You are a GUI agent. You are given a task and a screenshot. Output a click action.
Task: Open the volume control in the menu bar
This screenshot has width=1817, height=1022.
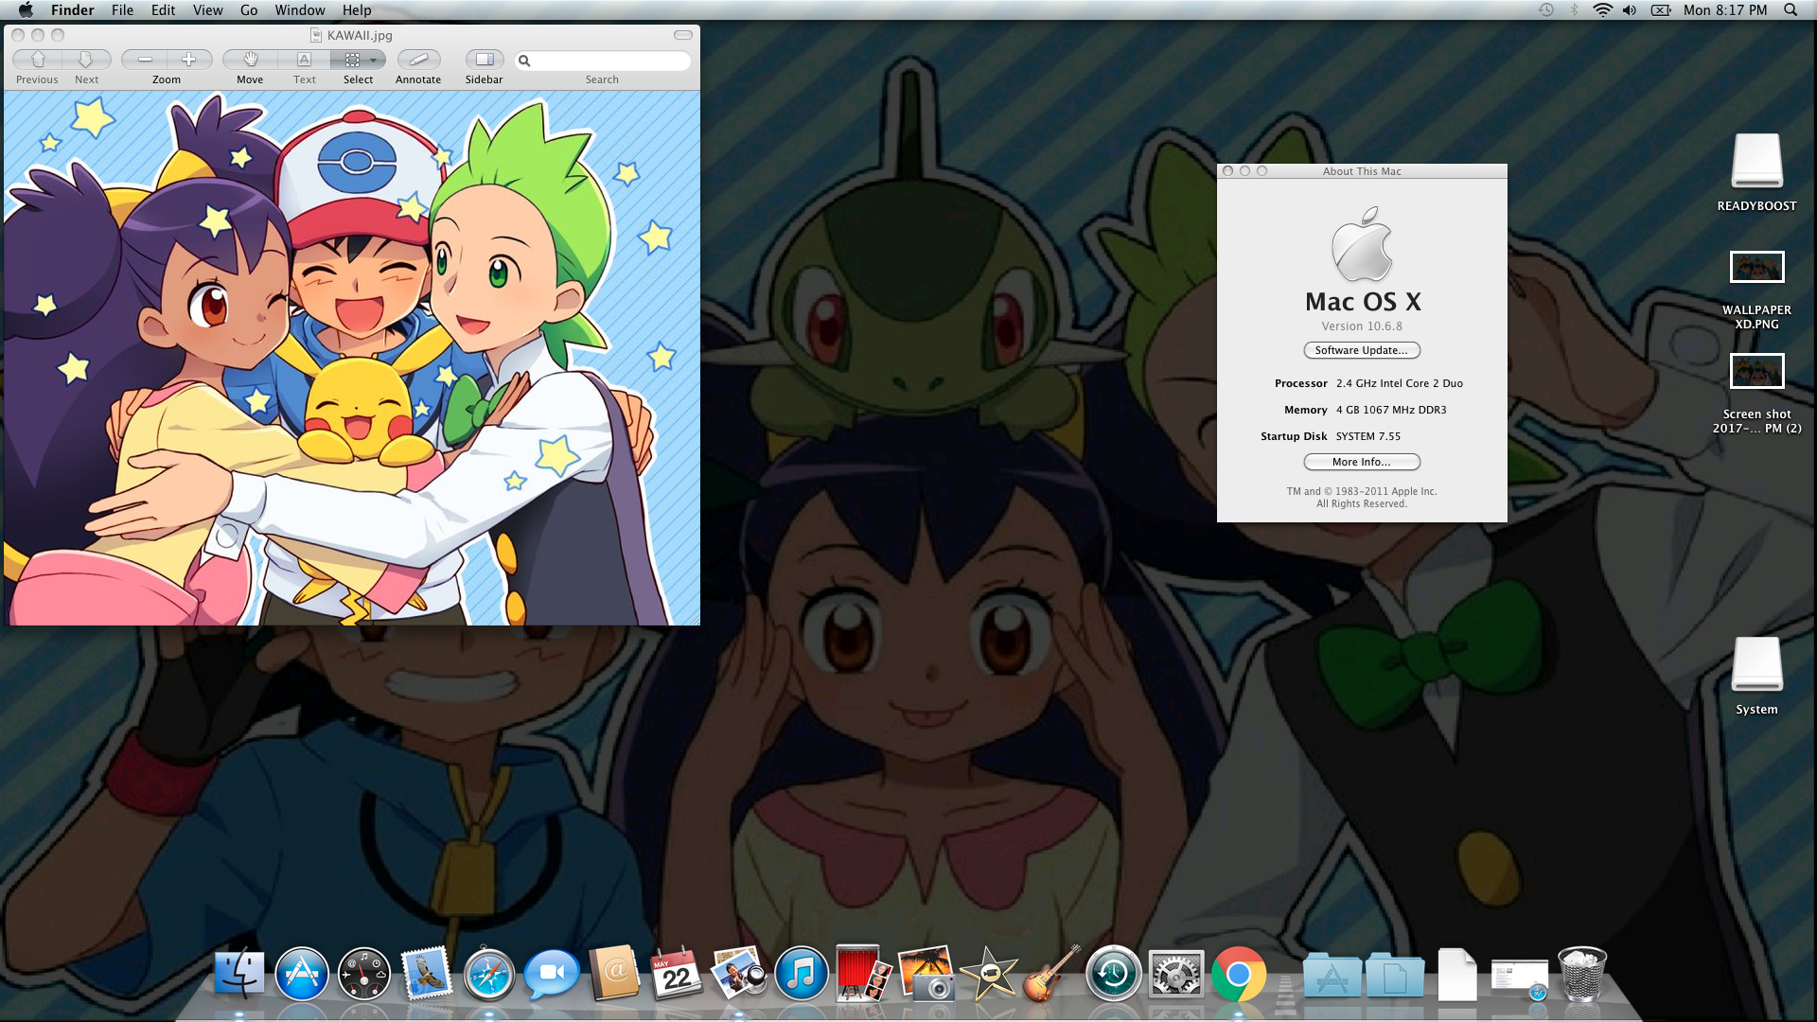(x=1630, y=10)
